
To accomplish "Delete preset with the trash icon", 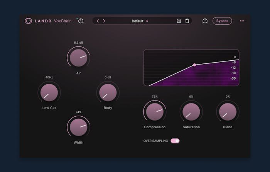I will [x=187, y=21].
